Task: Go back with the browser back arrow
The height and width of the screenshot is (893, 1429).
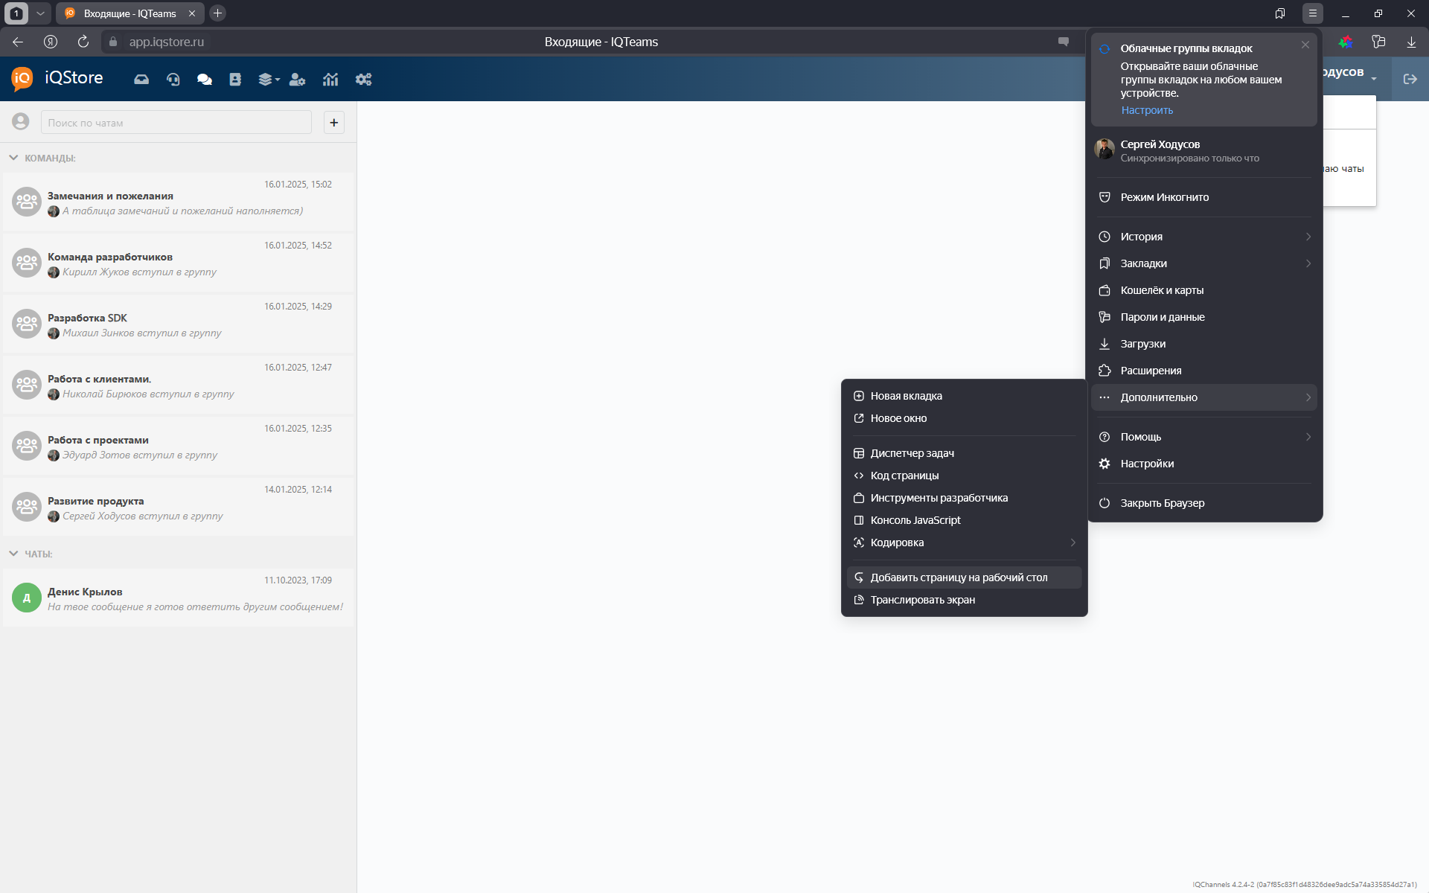Action: (x=18, y=42)
